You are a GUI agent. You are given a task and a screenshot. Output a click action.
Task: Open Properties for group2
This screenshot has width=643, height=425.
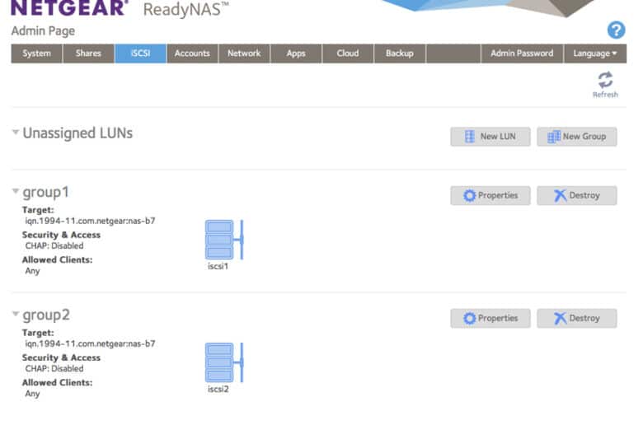[490, 319]
